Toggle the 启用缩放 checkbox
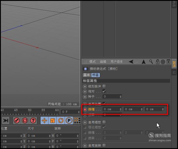 click(104, 122)
